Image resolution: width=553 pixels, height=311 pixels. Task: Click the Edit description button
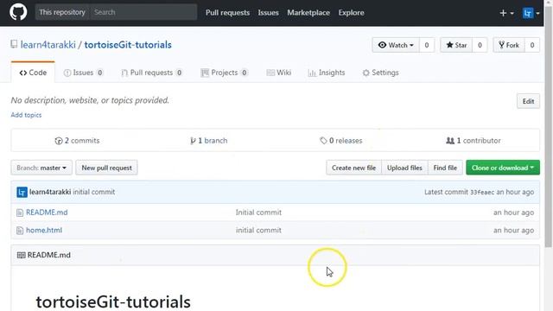528,101
